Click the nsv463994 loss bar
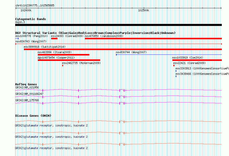 click(64, 55)
